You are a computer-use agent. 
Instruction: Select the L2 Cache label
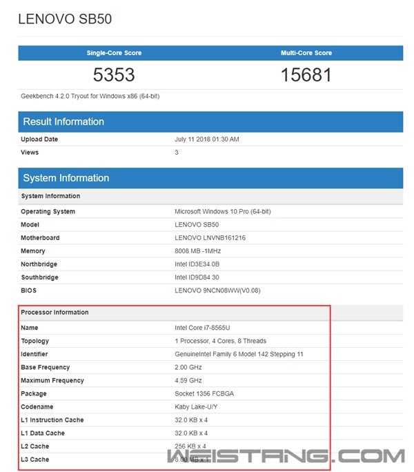[35, 446]
